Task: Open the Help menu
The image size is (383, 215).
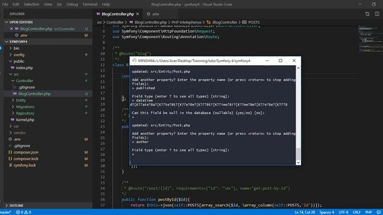Action: 106,4
